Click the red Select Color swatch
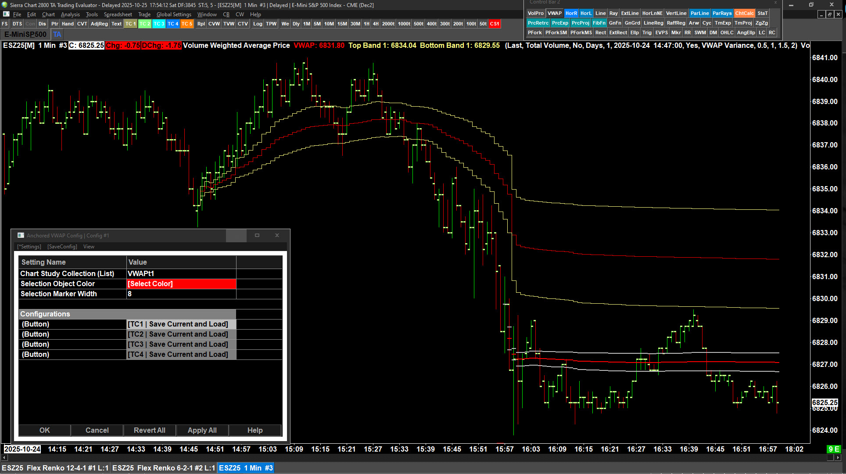 click(x=181, y=284)
